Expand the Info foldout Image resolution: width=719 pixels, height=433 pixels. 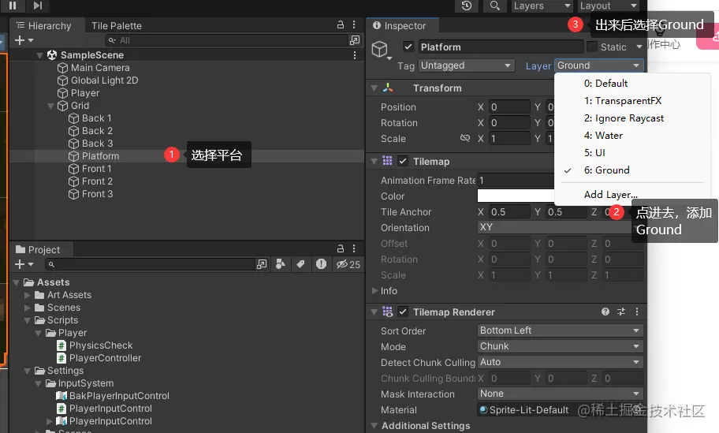[x=375, y=291]
